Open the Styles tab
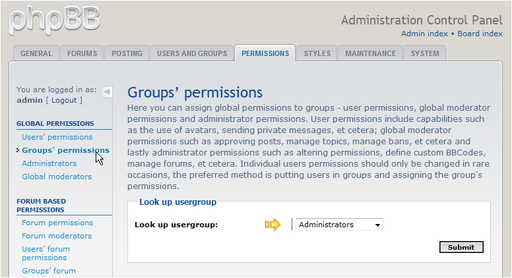512x278 pixels. click(x=317, y=53)
